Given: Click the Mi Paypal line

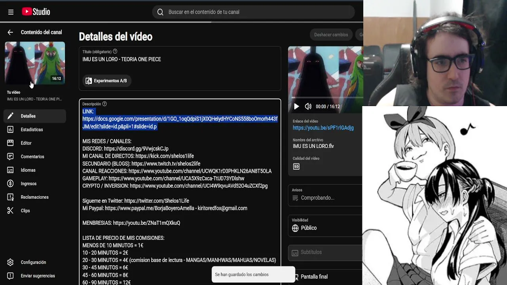Looking at the screenshot, I should (x=165, y=208).
